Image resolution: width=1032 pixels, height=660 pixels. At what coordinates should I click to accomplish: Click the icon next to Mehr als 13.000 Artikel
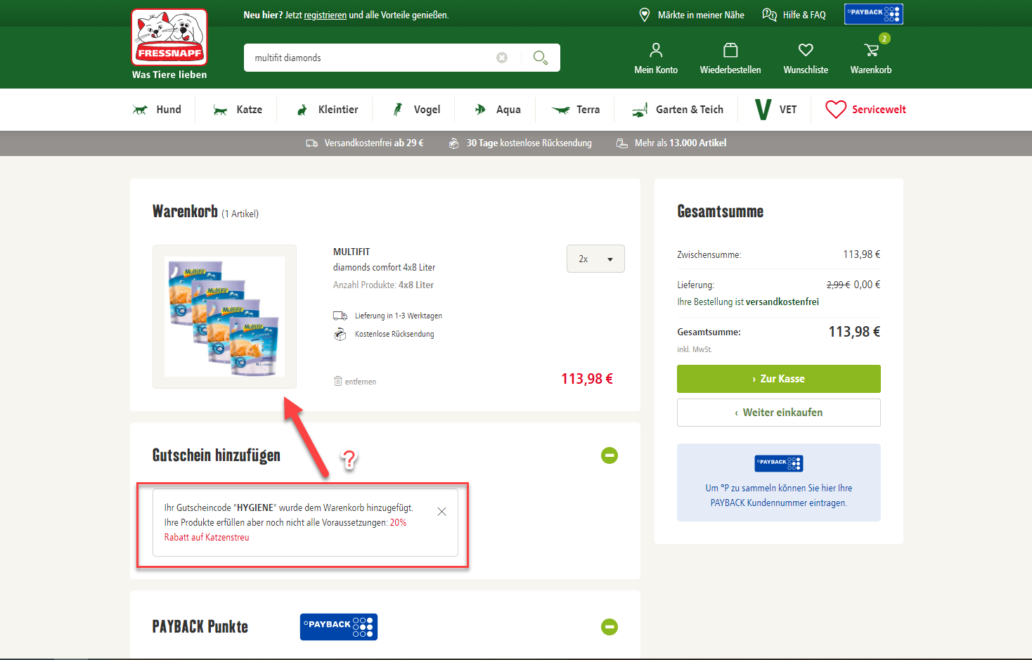tap(622, 143)
